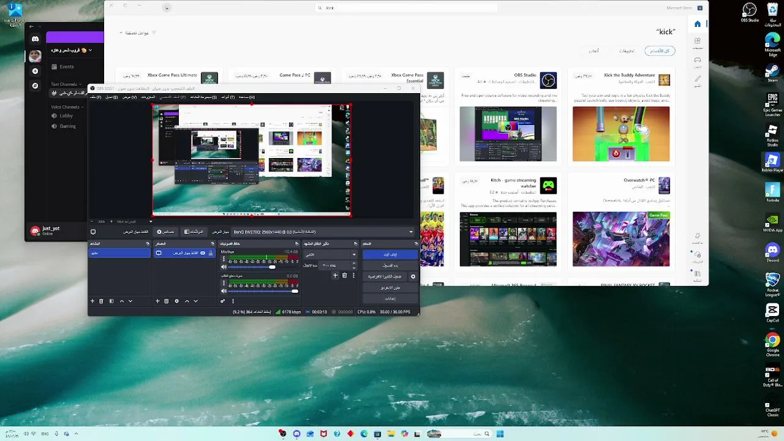Open audio mixer footer three-dot menu

coord(233,301)
